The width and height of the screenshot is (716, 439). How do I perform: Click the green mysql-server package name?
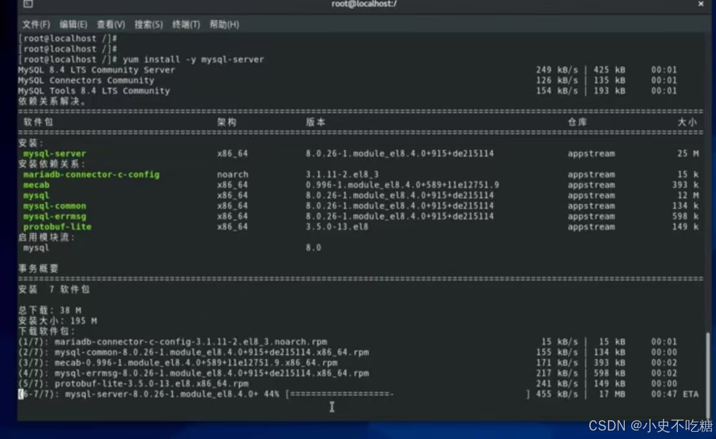[x=54, y=154]
